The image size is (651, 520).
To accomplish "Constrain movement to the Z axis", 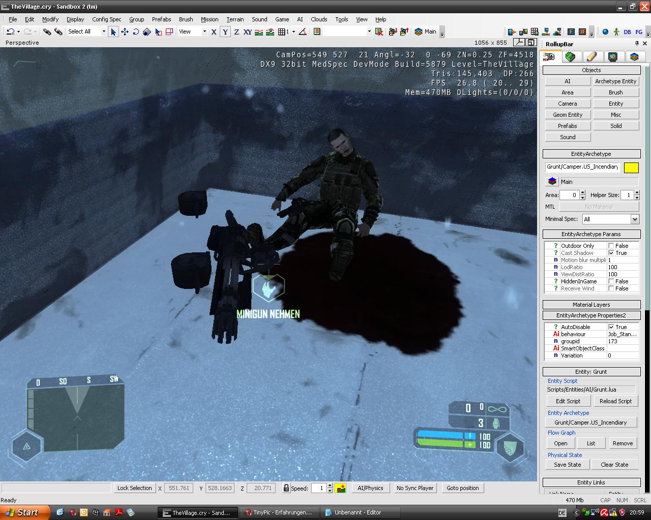I will (236, 31).
